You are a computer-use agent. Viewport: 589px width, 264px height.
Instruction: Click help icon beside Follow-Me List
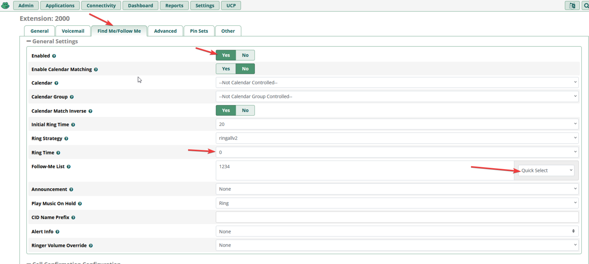pos(68,167)
